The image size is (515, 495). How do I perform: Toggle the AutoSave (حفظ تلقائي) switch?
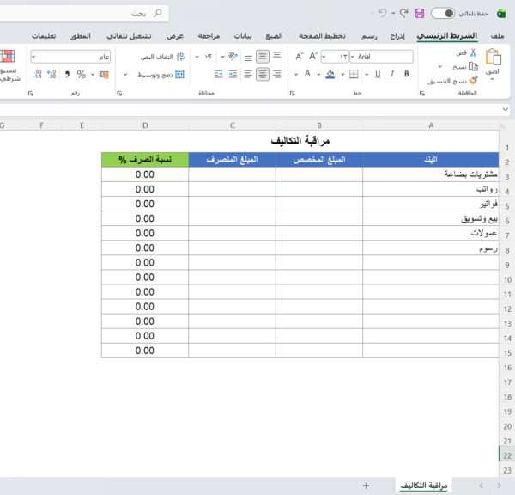[x=443, y=14]
